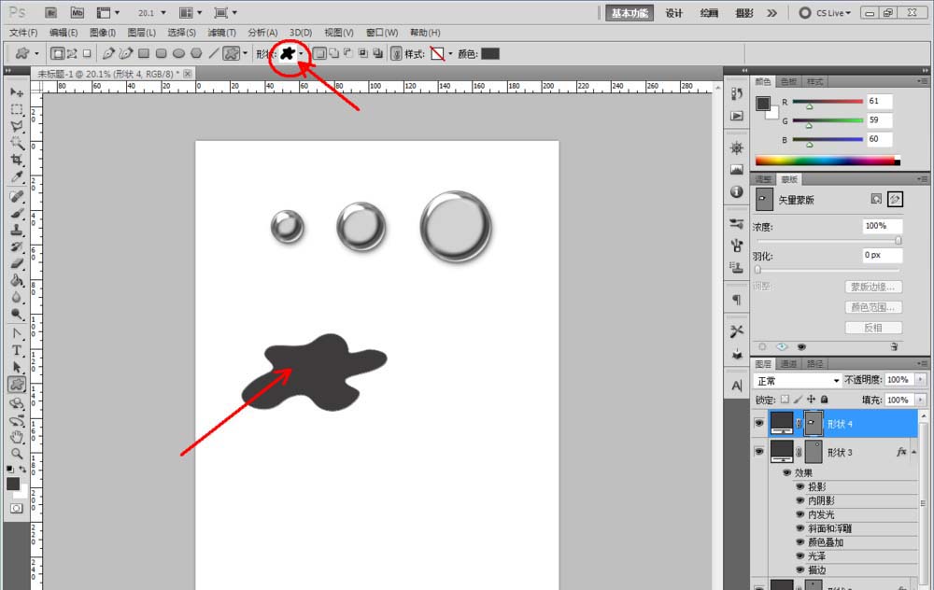
Task: Open the 填充 fill slider arrow
Action: (920, 400)
